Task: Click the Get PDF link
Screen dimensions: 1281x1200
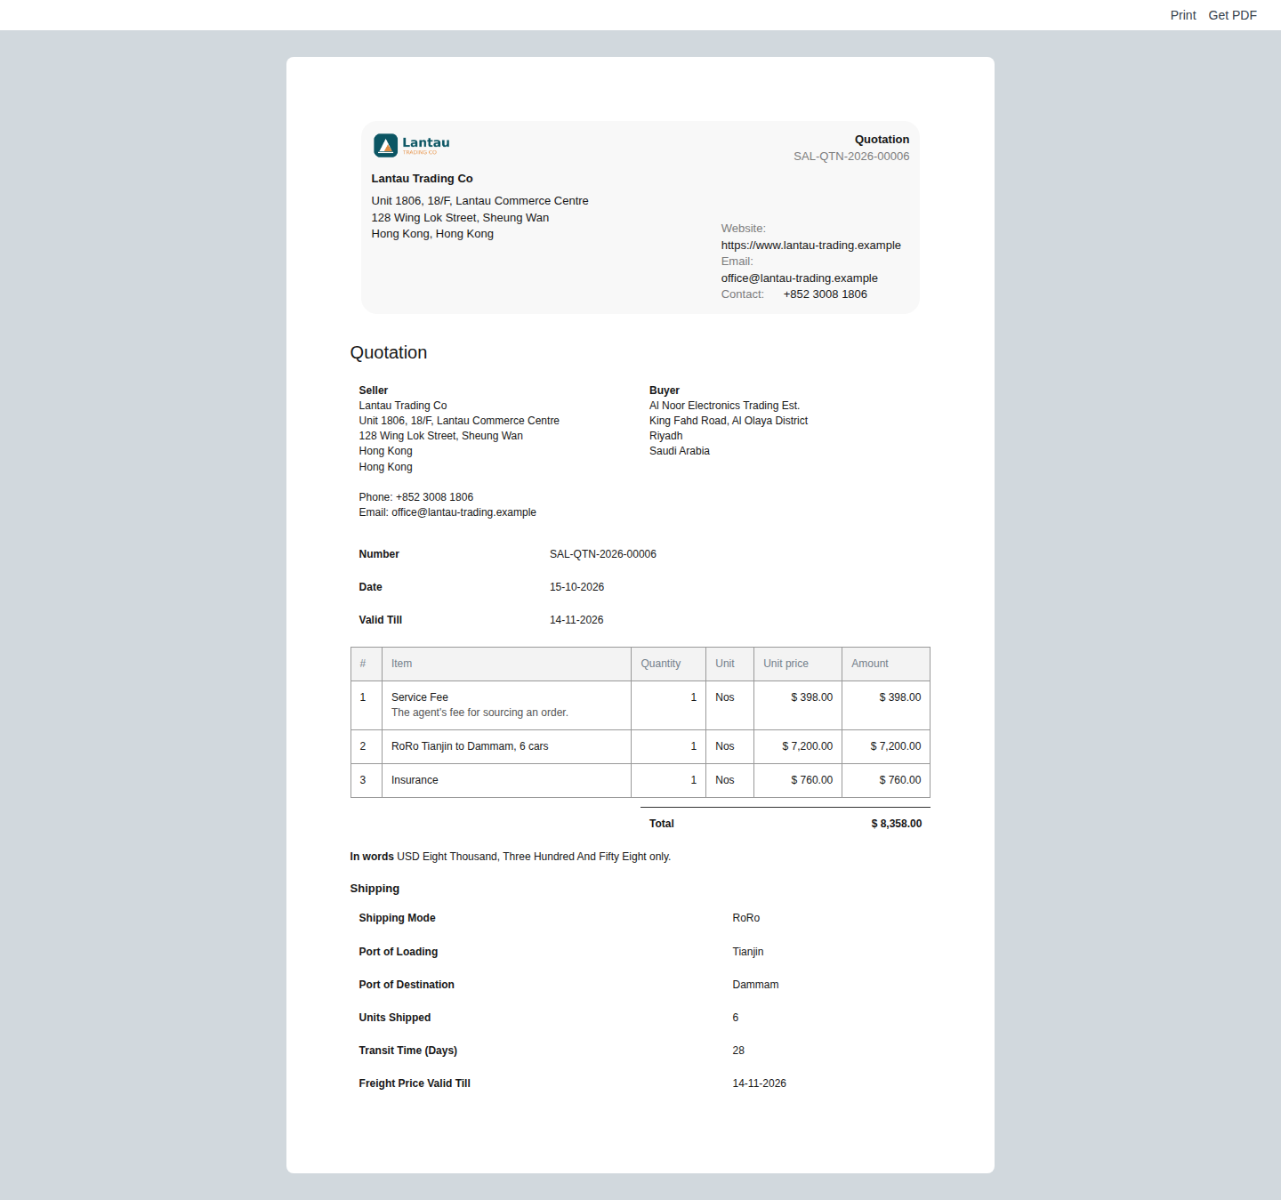Action: (1232, 15)
